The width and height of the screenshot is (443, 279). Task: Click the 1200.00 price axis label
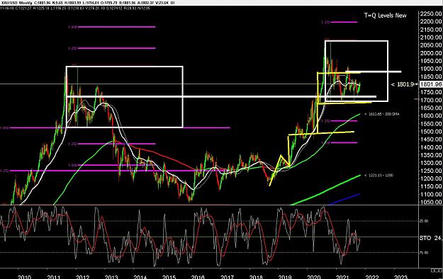tap(431, 178)
